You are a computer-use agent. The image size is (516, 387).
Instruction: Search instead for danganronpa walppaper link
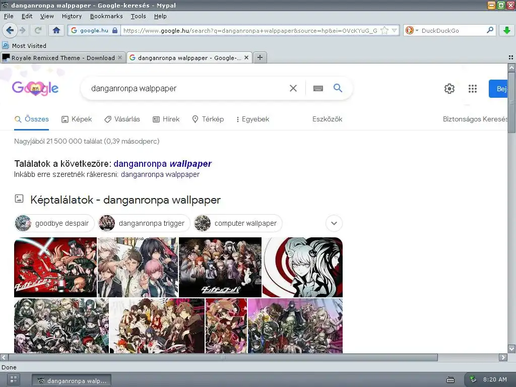coord(160,174)
